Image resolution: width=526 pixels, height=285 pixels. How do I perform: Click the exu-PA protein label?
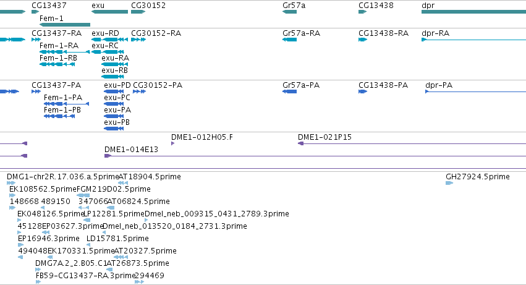tap(117, 110)
